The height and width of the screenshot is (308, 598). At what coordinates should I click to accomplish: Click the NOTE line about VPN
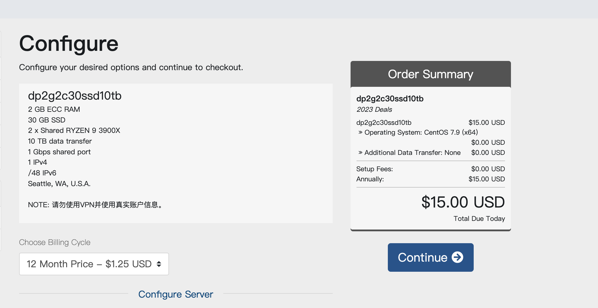pos(95,205)
